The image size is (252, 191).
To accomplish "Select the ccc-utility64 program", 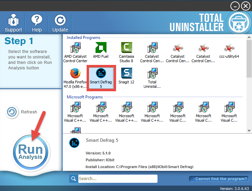I will click(x=229, y=51).
